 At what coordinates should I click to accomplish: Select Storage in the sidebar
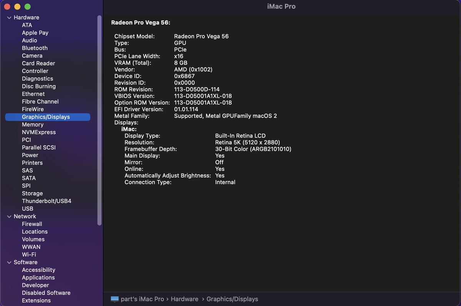[x=32, y=193]
